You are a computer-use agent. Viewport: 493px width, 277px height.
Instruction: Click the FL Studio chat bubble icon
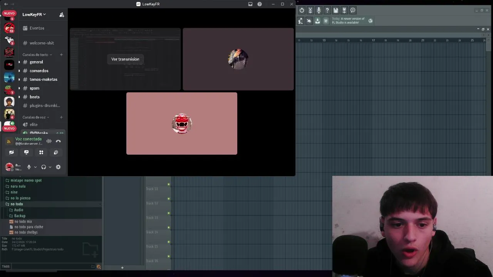(x=353, y=10)
